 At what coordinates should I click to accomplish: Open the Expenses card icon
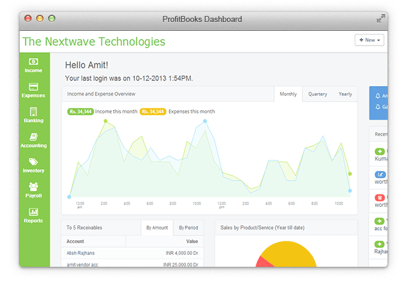(33, 87)
